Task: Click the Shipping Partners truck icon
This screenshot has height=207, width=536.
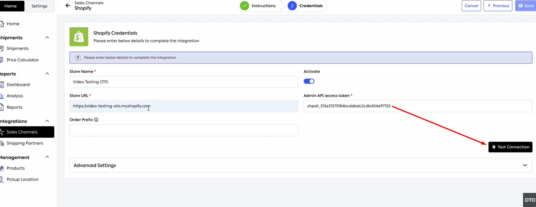Action: pyautogui.click(x=2, y=143)
